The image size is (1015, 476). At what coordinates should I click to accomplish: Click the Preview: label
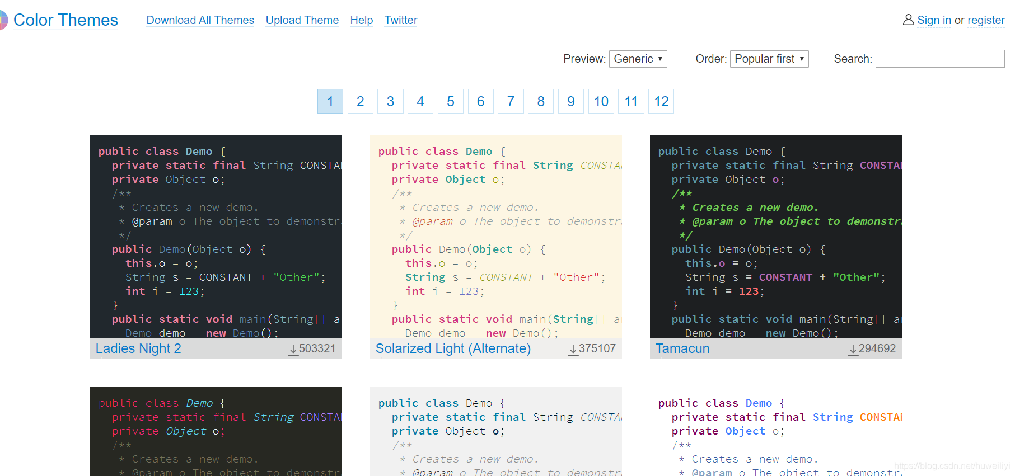pos(584,59)
